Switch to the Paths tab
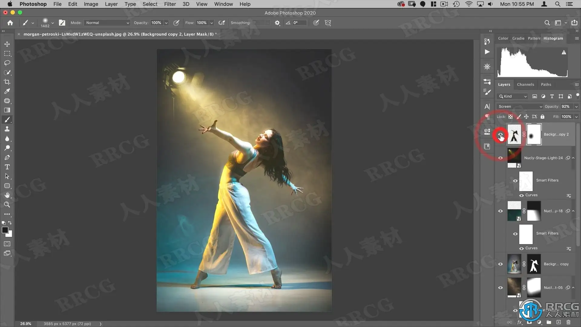The height and width of the screenshot is (327, 581). (546, 84)
